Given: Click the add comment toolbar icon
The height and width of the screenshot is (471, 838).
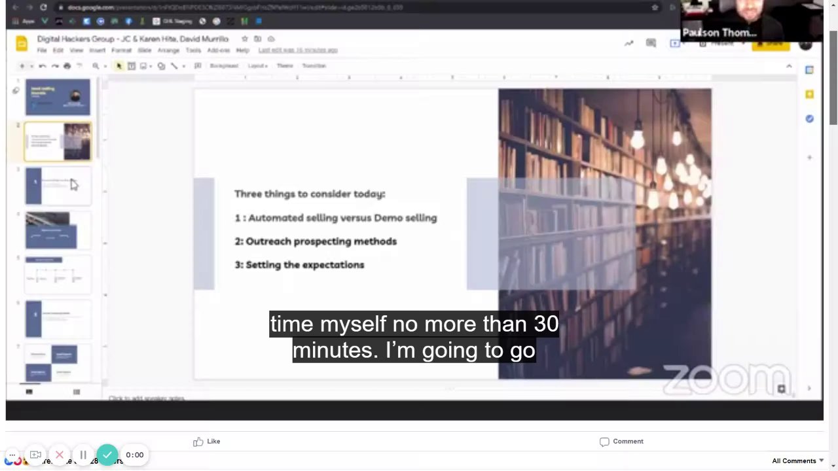Looking at the screenshot, I should (198, 66).
